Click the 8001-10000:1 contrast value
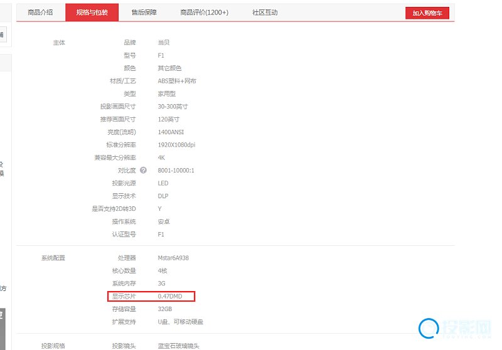502x350 pixels. [176, 171]
